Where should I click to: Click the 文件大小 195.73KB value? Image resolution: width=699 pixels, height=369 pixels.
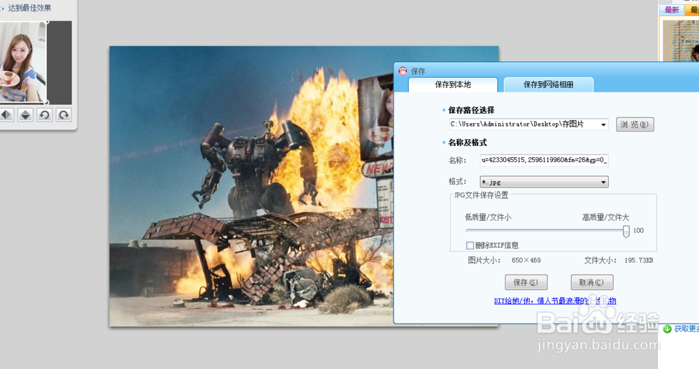[638, 260]
